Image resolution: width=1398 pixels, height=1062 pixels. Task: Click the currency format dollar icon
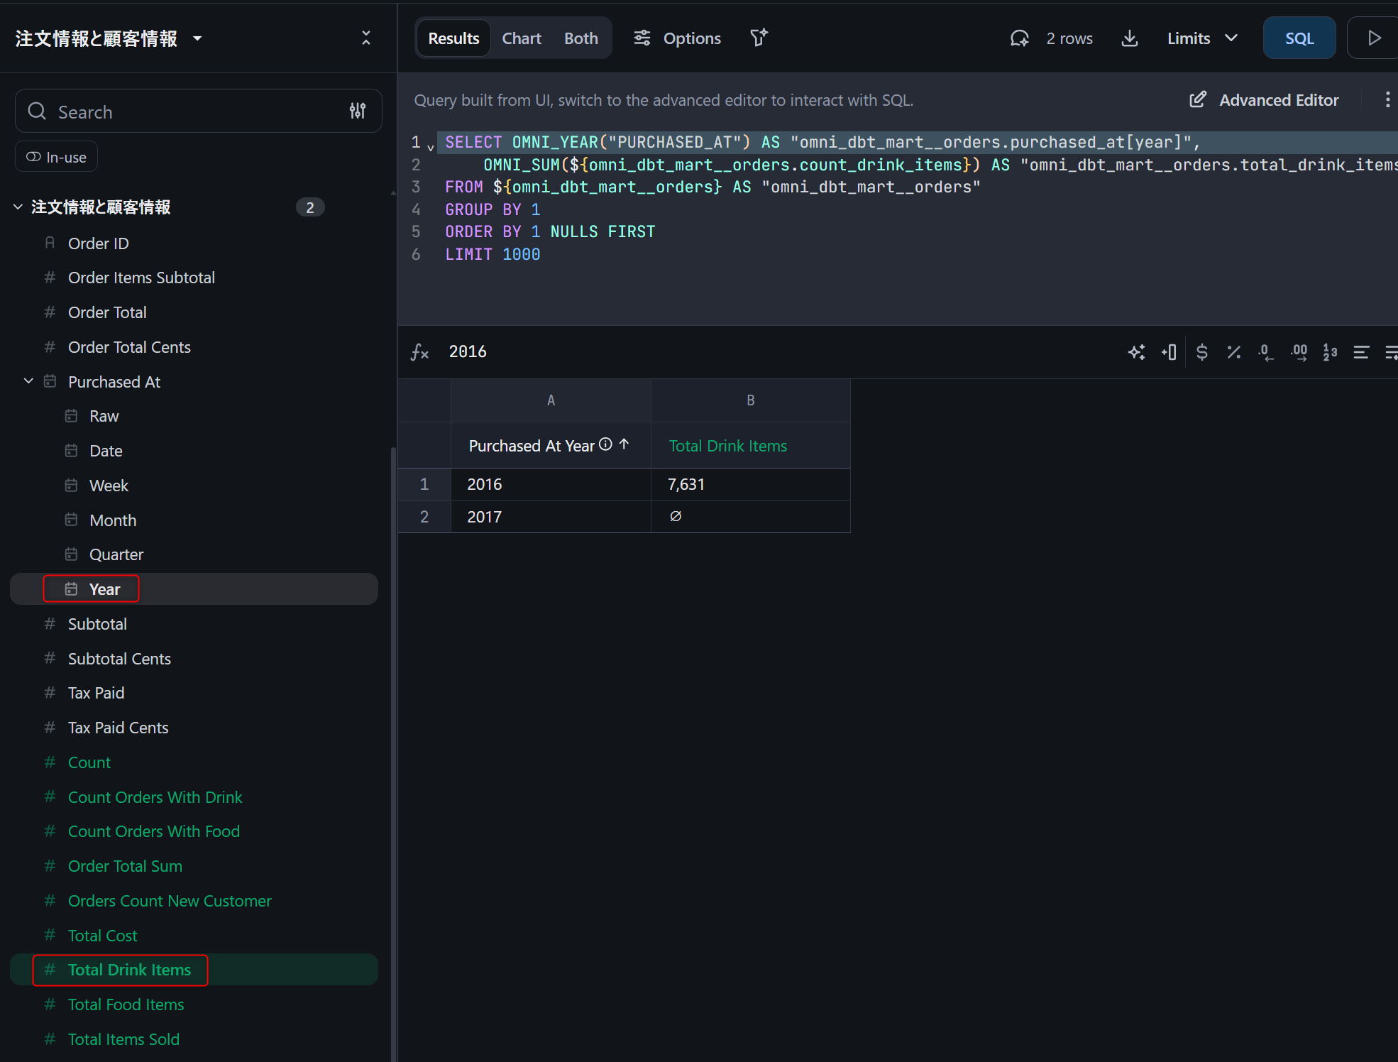tap(1201, 352)
